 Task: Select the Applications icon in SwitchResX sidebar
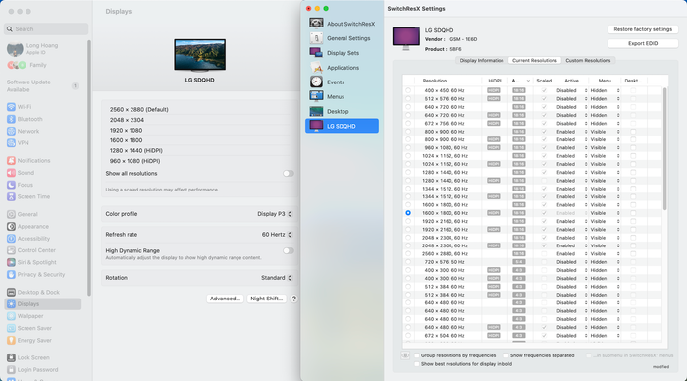click(316, 68)
